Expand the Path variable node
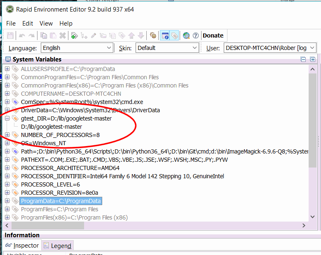 (7, 151)
